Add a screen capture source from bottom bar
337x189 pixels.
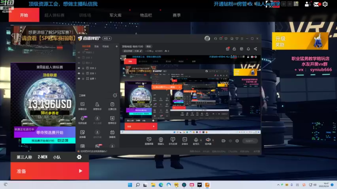click(149, 141)
